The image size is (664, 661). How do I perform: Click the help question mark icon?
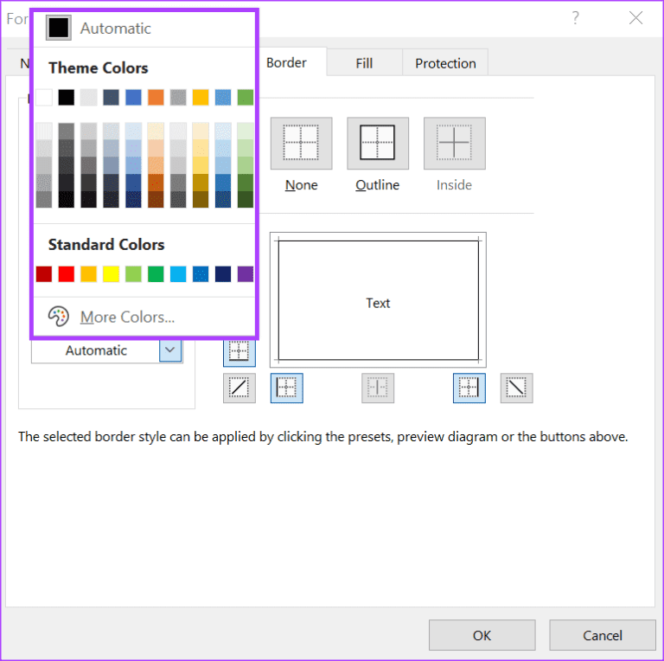point(575,18)
